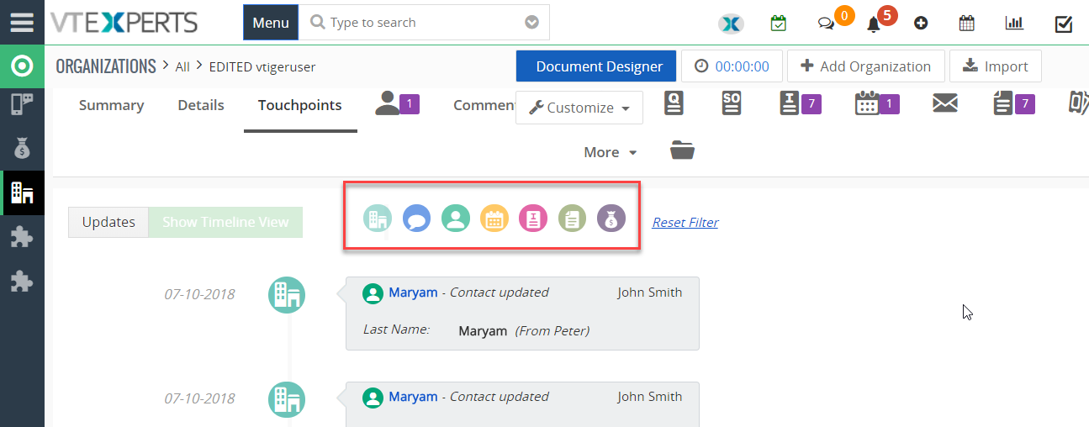Open the quick create plus icon

(x=921, y=24)
